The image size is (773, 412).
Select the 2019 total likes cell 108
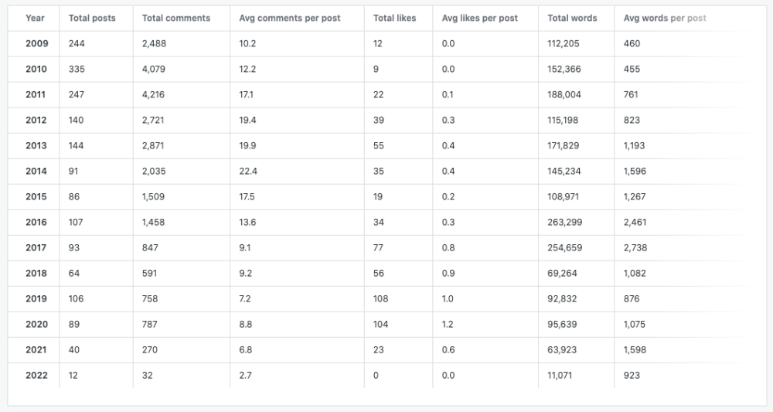point(380,298)
